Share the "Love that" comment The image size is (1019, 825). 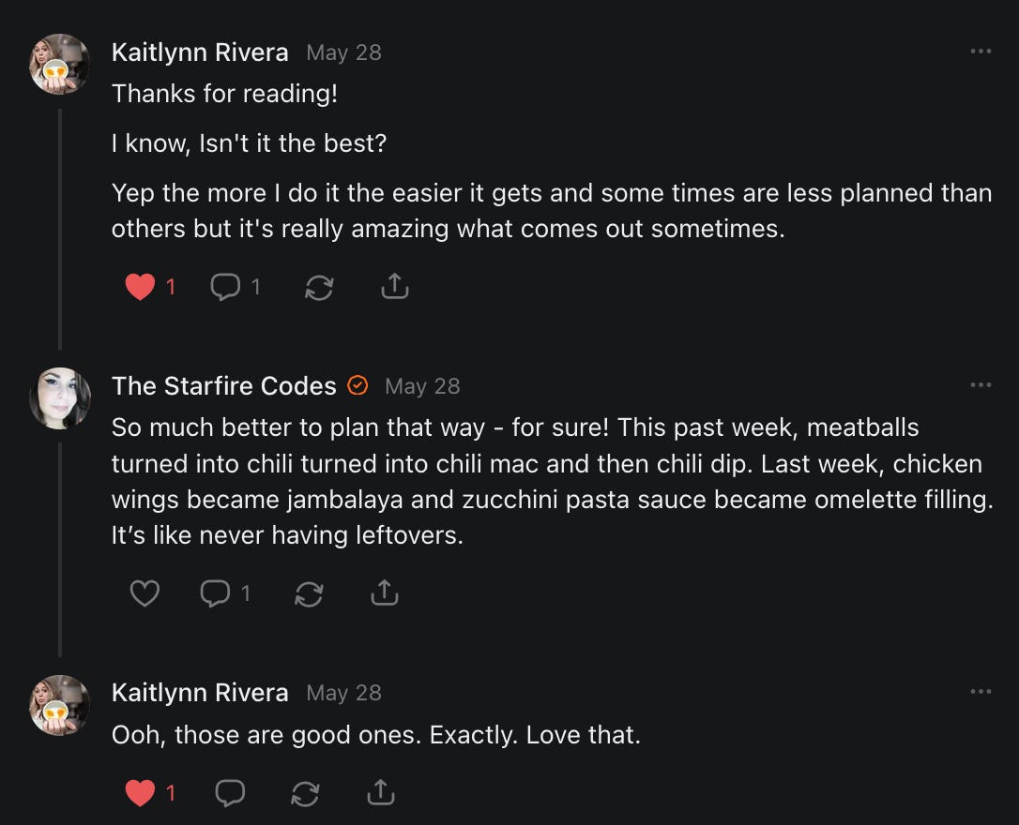(380, 793)
